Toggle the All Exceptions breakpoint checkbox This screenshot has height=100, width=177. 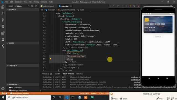tap(10, 87)
